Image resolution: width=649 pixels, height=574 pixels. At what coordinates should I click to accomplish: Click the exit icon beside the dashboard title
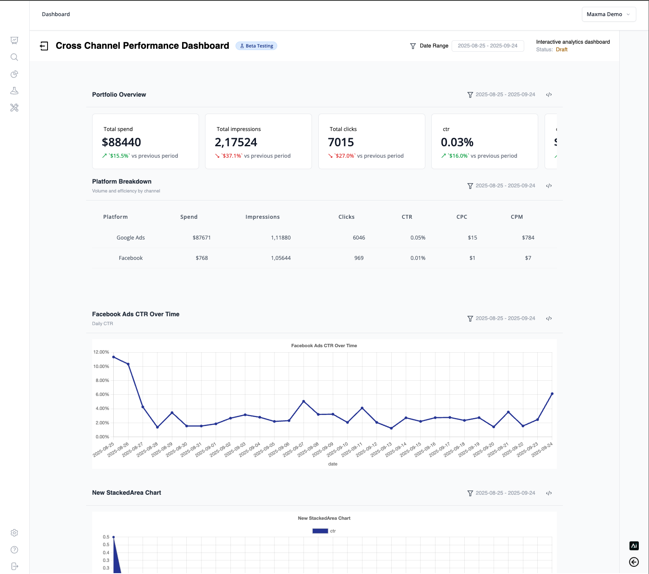44,45
